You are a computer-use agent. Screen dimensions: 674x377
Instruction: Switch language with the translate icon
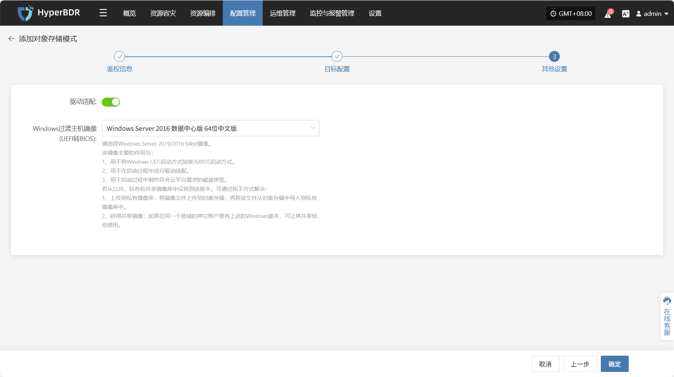625,14
